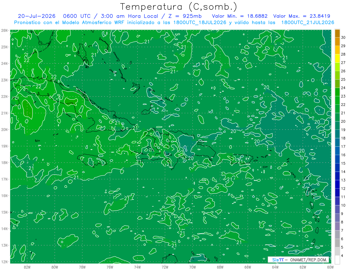
Task: Click the topmost brown-orange legend swatch
Action: [337, 33]
